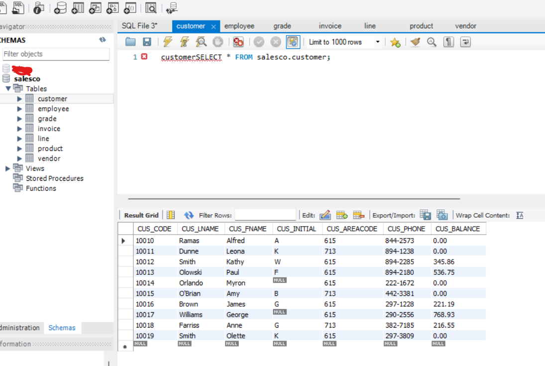The width and height of the screenshot is (545, 366).
Task: Click the Beautify query broom icon
Action: (415, 42)
